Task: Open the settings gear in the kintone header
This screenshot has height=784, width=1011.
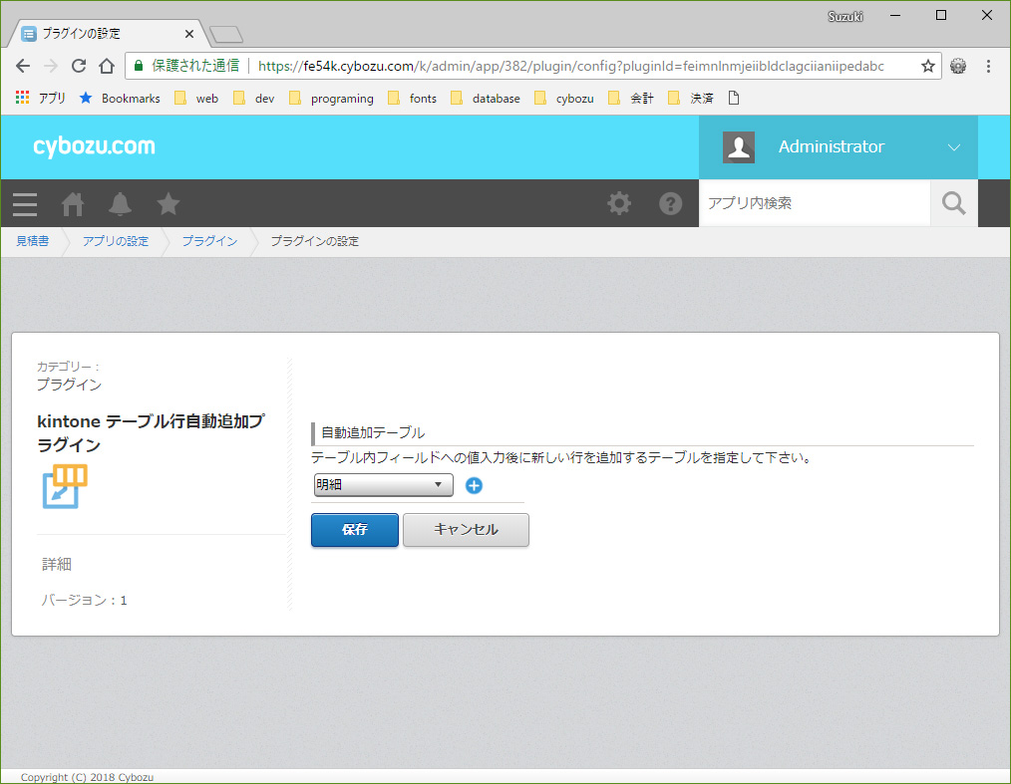Action: point(619,203)
